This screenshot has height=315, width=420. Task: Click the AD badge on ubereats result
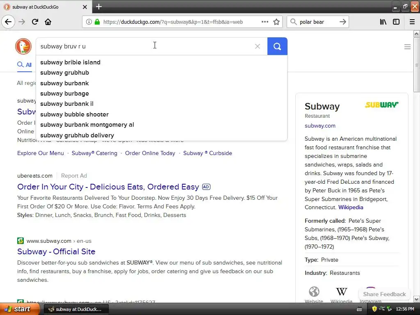point(206,187)
